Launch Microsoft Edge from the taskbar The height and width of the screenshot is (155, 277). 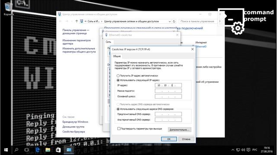(x=38, y=150)
